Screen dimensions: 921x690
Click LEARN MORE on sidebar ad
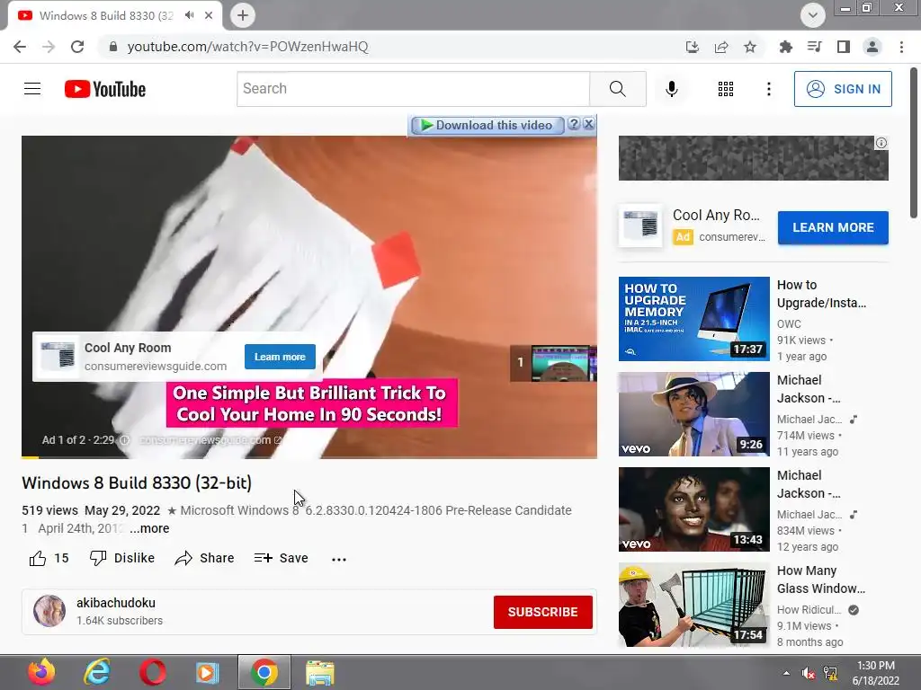(833, 227)
